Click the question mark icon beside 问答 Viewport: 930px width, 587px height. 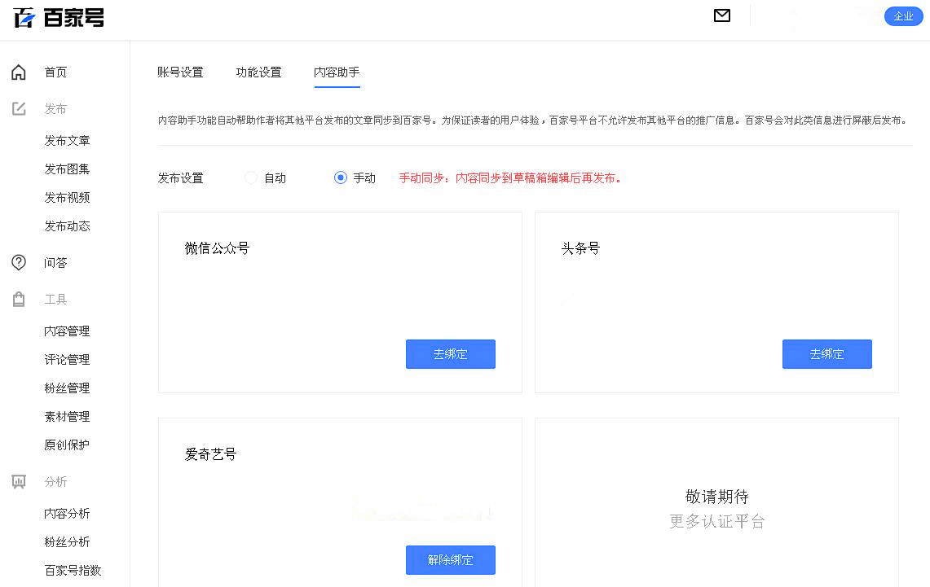click(19, 262)
